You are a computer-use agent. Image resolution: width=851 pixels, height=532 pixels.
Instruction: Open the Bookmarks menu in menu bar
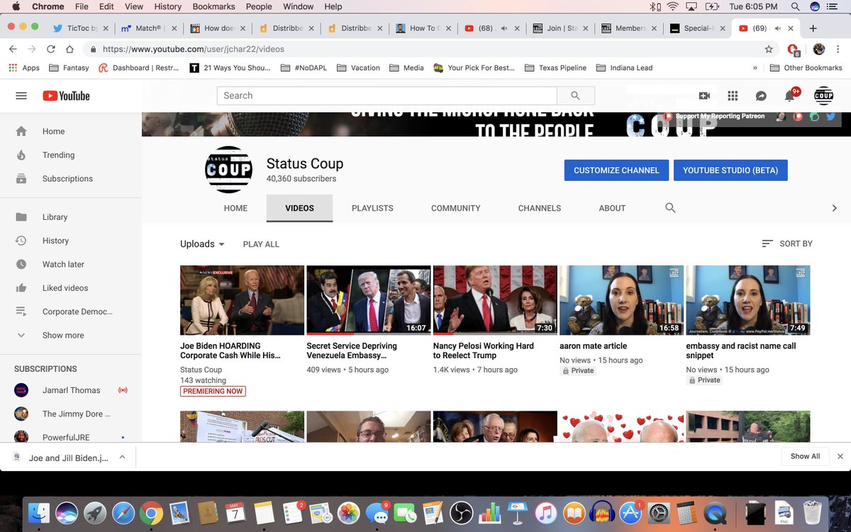point(213,6)
